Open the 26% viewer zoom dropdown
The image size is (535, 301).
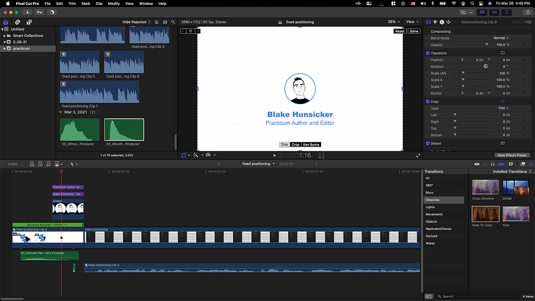pyautogui.click(x=395, y=22)
